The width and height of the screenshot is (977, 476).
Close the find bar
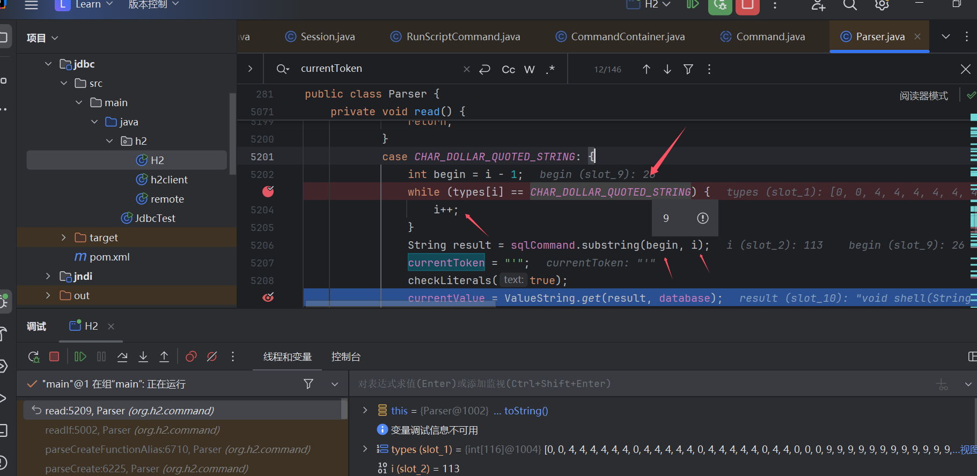(966, 69)
